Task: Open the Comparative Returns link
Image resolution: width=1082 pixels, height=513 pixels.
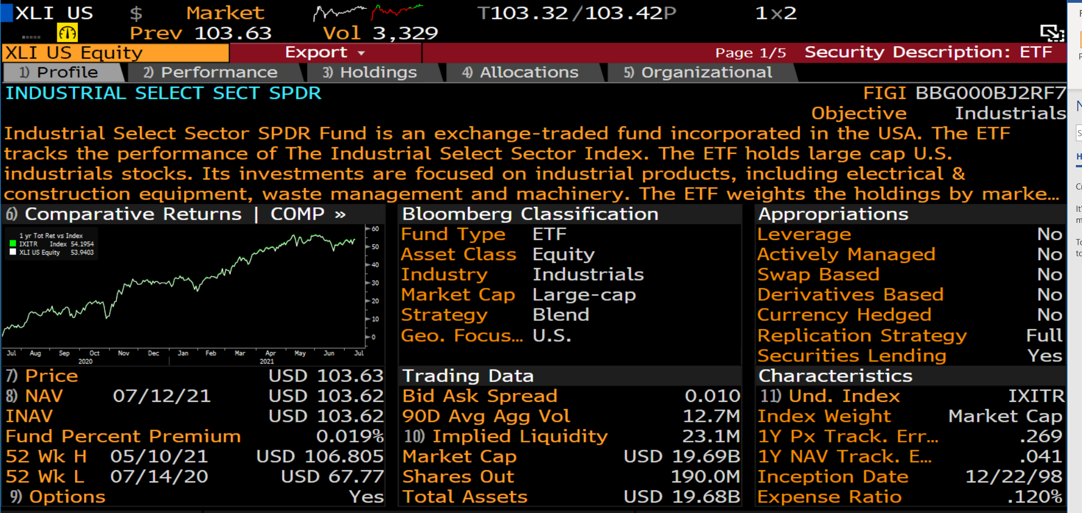Action: click(x=132, y=215)
